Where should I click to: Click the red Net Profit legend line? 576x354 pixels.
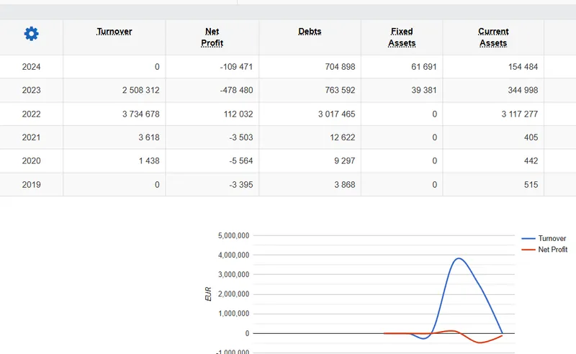click(528, 250)
